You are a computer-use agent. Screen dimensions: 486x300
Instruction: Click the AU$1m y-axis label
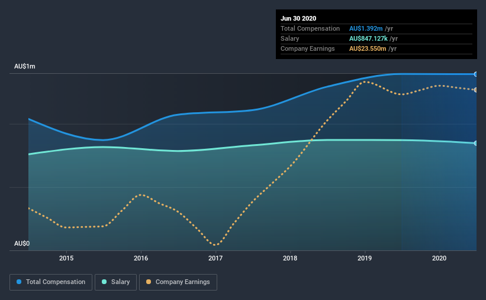pos(25,67)
